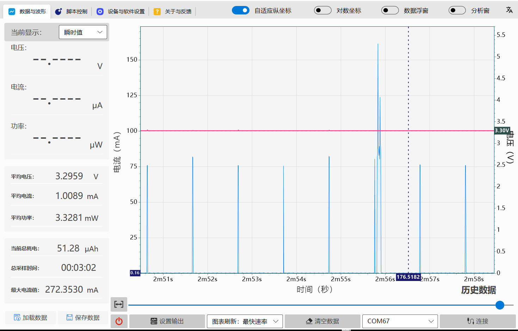Click the script control icon beside 脚本控制
Viewport: 518px width, 331px height.
[x=58, y=12]
